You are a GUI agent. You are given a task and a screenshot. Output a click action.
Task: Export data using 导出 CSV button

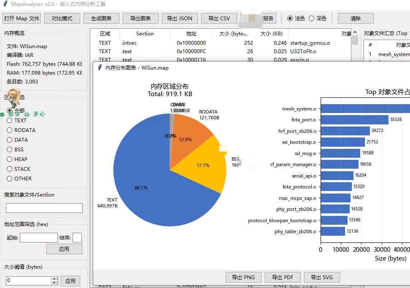click(x=219, y=18)
